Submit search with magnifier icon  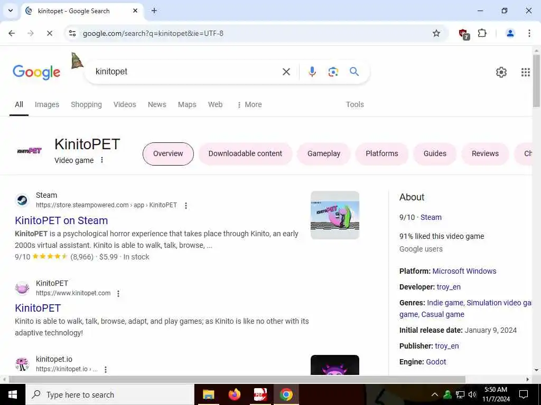pos(354,72)
